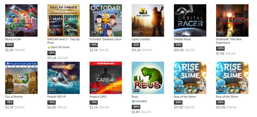Click the Orbital Racer title text
The image size is (257, 117).
pyautogui.click(x=182, y=39)
